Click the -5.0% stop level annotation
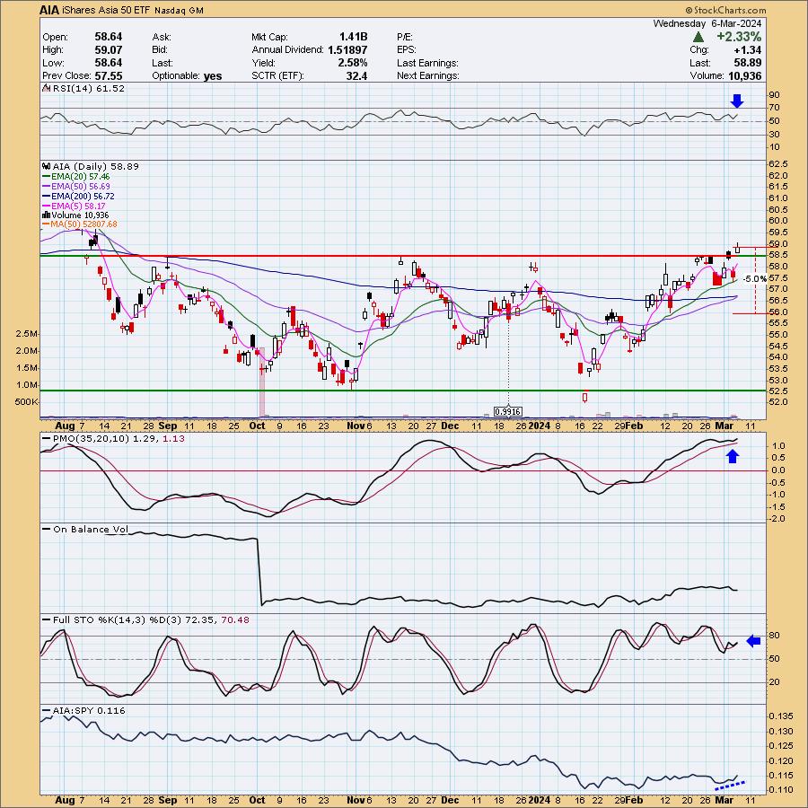Viewport: 808px width, 808px height. (754, 279)
